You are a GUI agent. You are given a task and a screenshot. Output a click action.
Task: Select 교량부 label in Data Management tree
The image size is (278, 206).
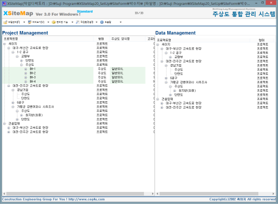[x=179, y=57]
